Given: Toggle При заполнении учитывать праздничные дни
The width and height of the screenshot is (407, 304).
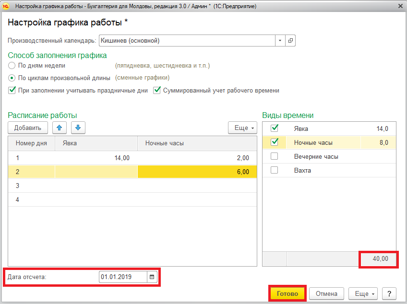Looking at the screenshot, I should pyautogui.click(x=12, y=90).
